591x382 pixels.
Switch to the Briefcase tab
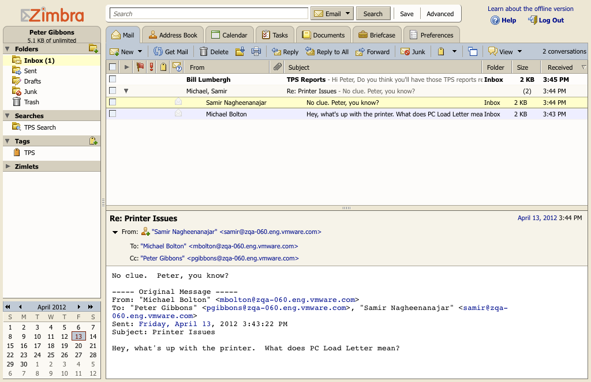[377, 35]
